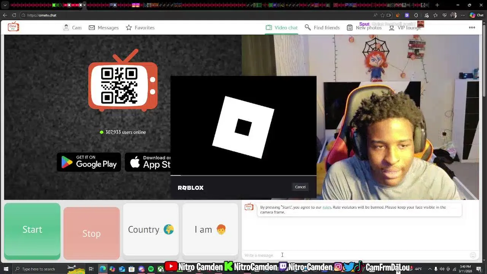Screen dimensions: 487x274
Task: Reload the page with the refresh icon
Action: 14,15
